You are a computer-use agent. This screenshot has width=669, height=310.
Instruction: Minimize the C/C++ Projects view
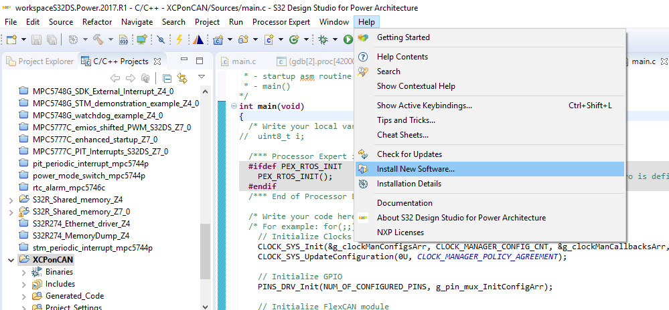(x=184, y=59)
